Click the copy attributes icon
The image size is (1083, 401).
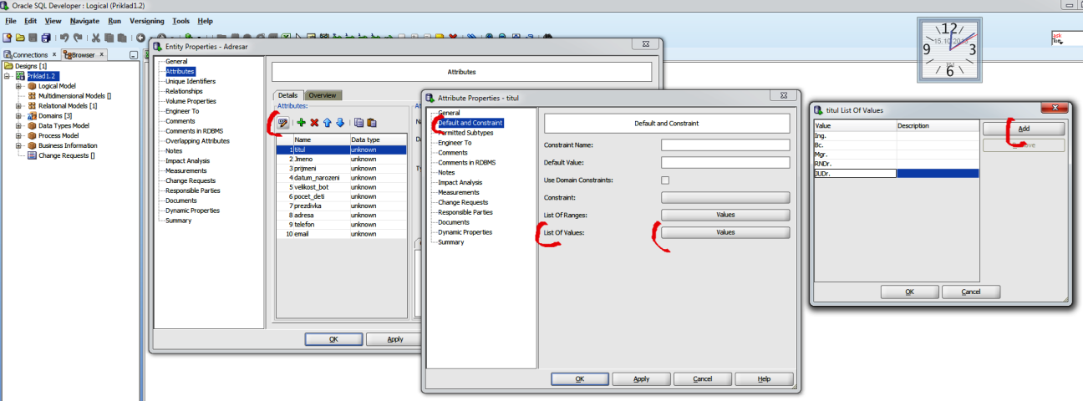point(358,123)
